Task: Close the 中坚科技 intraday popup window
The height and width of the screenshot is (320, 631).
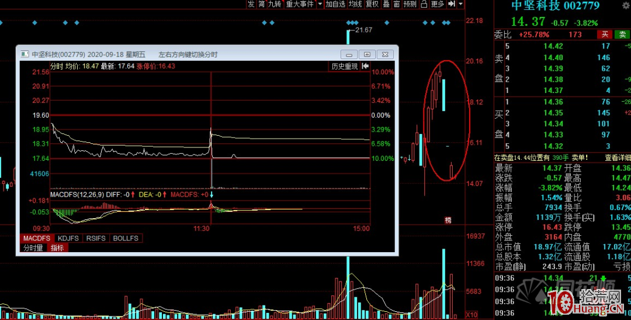Action: coord(385,54)
